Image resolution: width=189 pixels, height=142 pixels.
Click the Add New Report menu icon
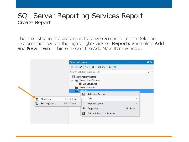click(x=84, y=94)
